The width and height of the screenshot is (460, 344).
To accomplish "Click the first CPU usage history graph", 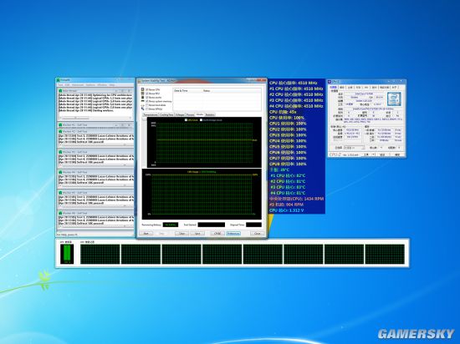I will (100, 254).
